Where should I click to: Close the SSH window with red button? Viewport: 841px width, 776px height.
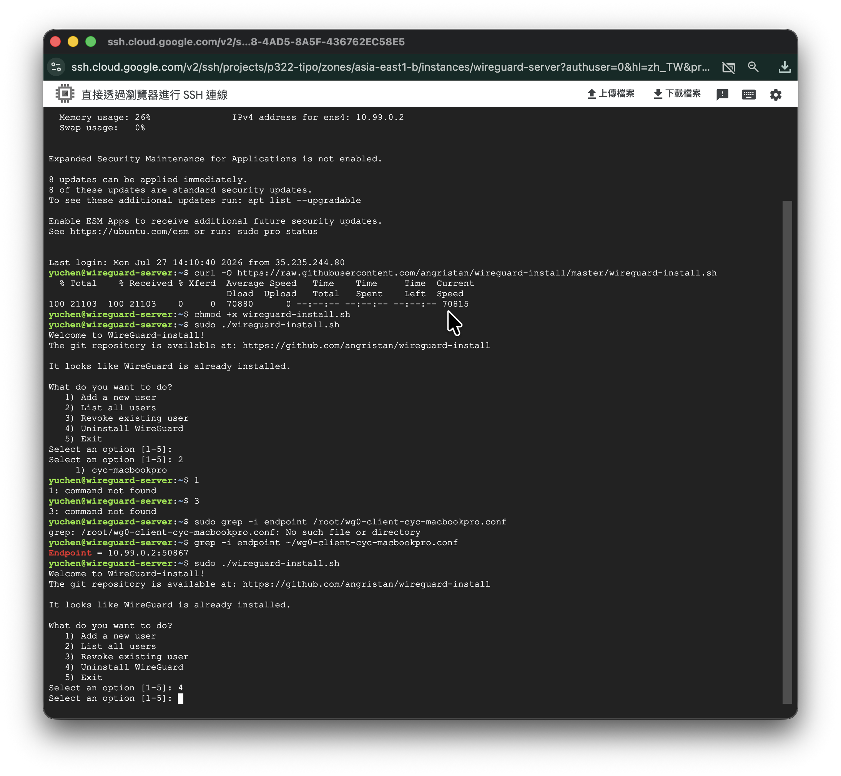pyautogui.click(x=55, y=41)
